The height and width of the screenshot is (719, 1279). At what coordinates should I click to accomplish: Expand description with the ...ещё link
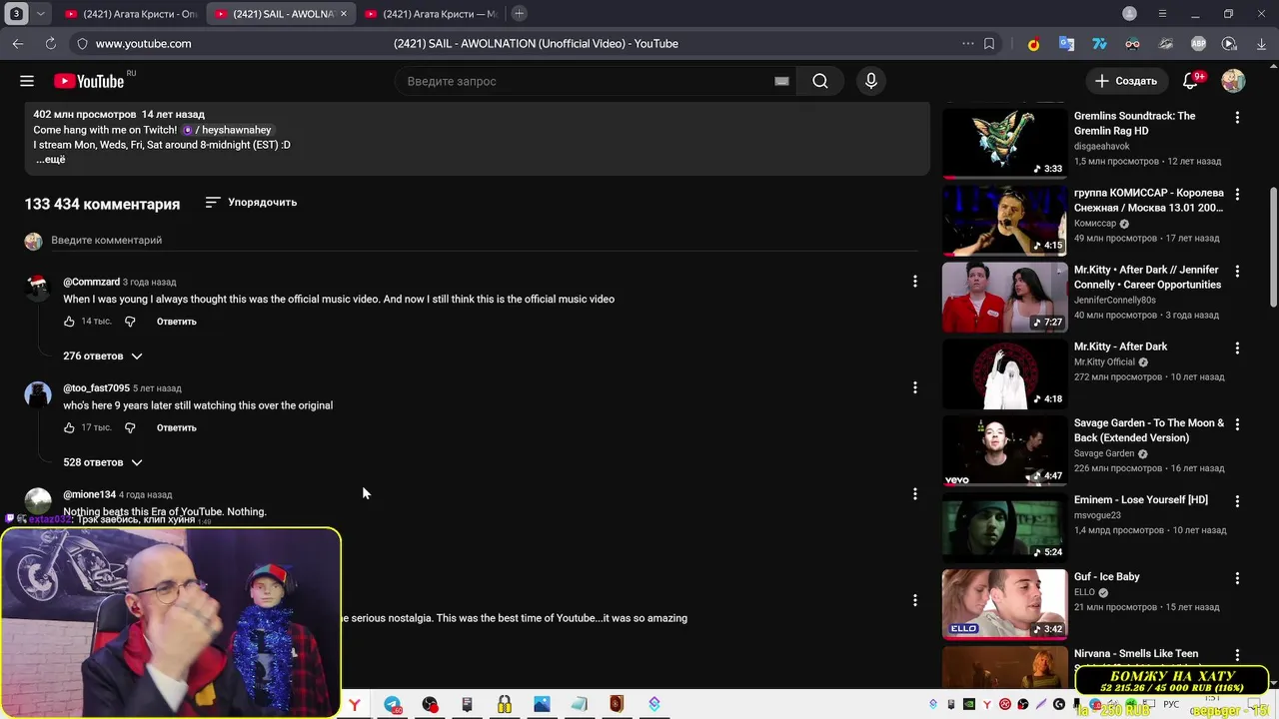[x=51, y=160]
